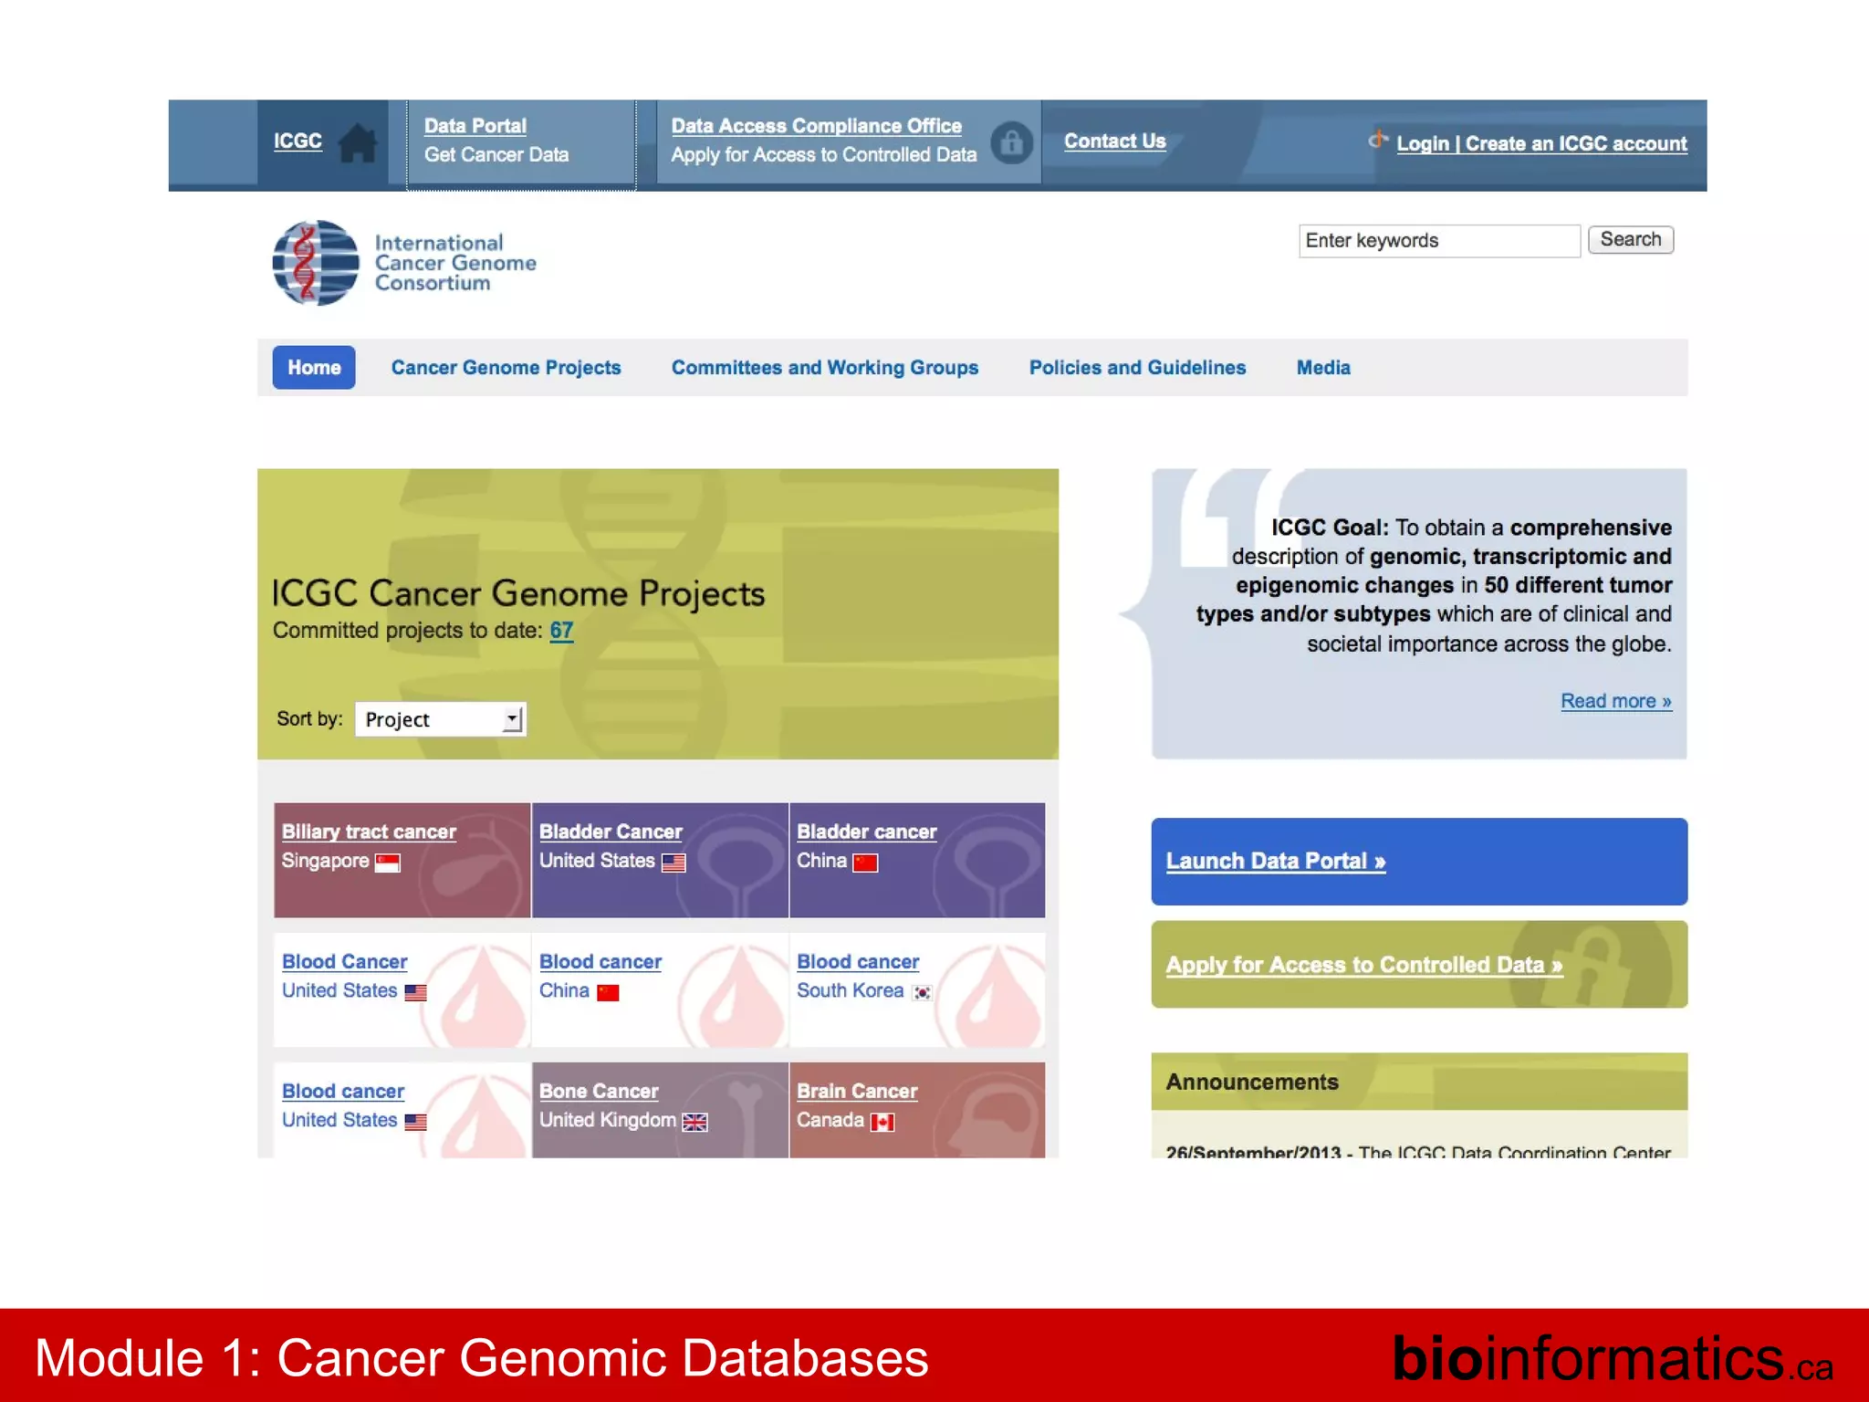Click the United States flag under Bladder Cancer
The image size is (1869, 1402).
(x=673, y=863)
